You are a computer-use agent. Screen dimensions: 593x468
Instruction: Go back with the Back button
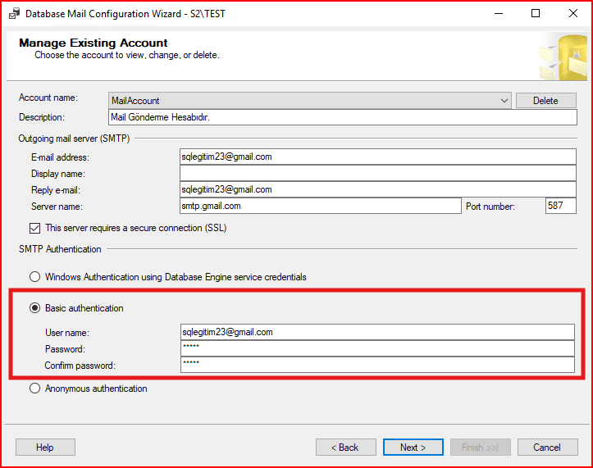(x=345, y=448)
